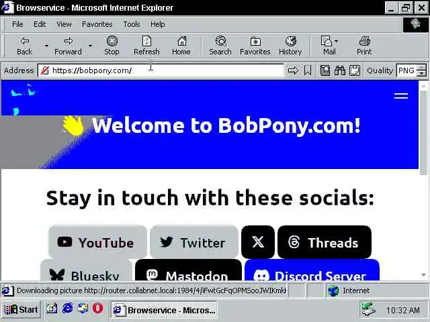The height and width of the screenshot is (322, 430).
Task: Open the Mastodon social link
Action: click(x=188, y=270)
